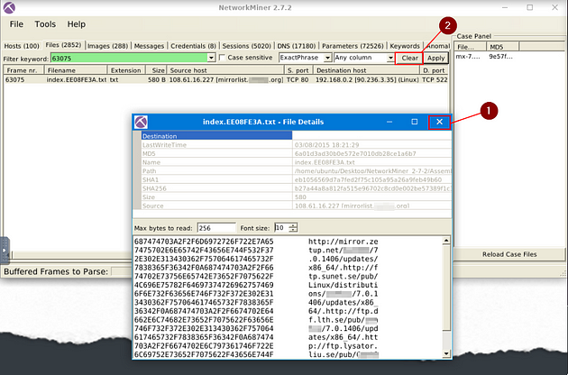Sort by Destination host column header
This screenshot has width=568, height=375.
tap(366, 70)
